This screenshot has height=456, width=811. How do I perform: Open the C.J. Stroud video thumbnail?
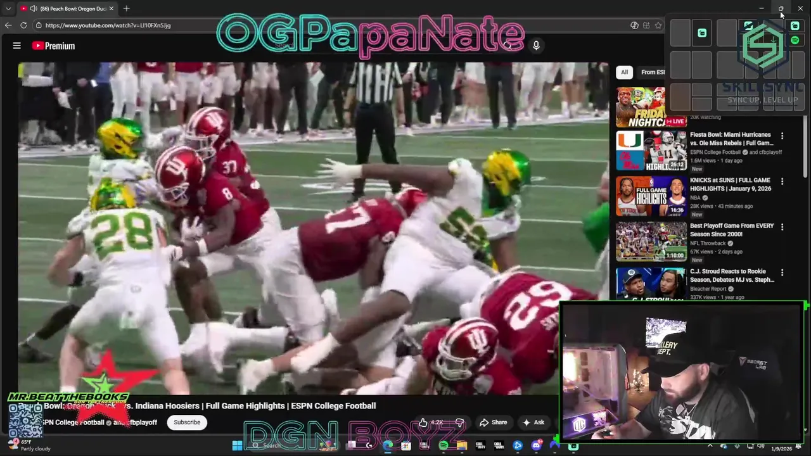[x=651, y=284]
